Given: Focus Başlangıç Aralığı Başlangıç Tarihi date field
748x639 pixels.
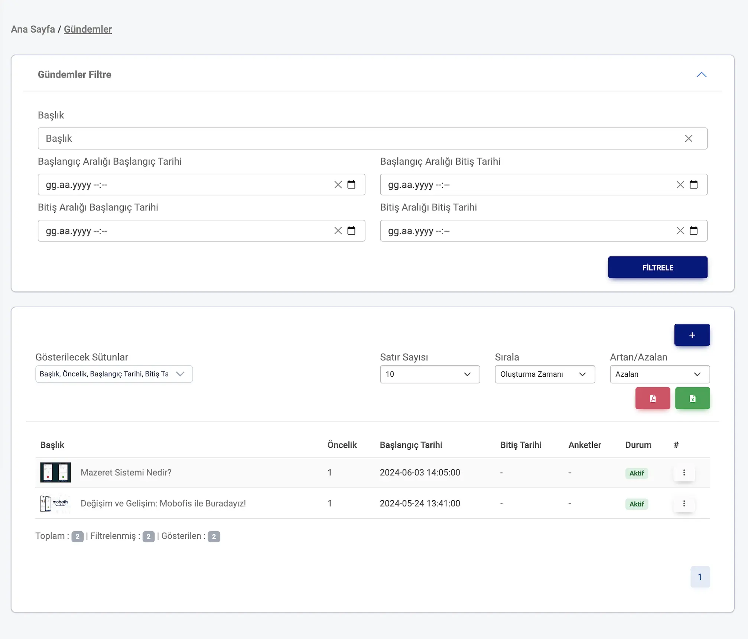Looking at the screenshot, I should [201, 184].
